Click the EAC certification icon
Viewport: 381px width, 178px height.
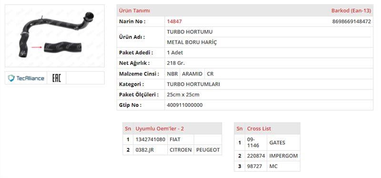[56, 78]
